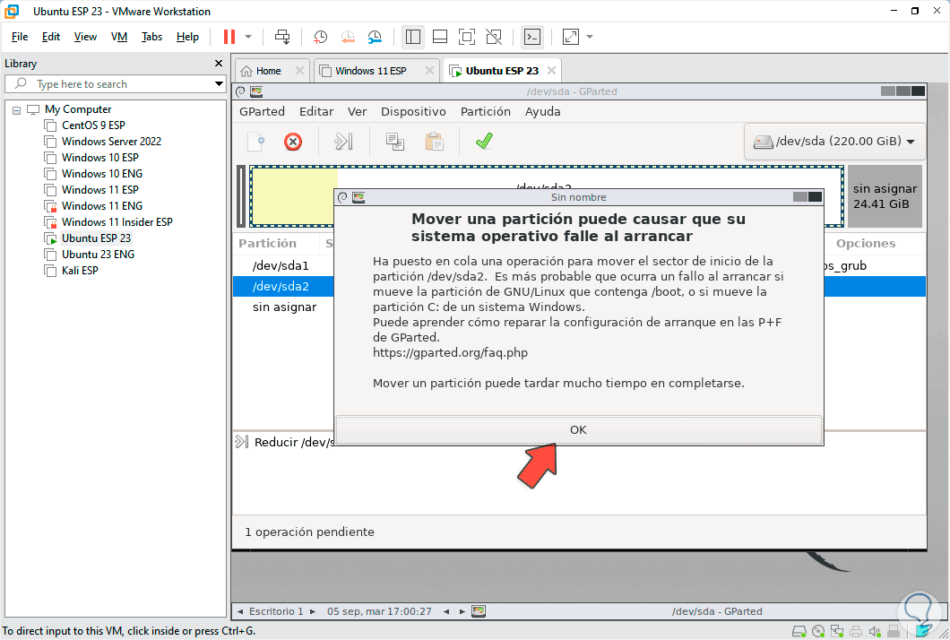This screenshot has width=950, height=640.
Task: Toggle console view toolbar icon
Action: coord(532,37)
